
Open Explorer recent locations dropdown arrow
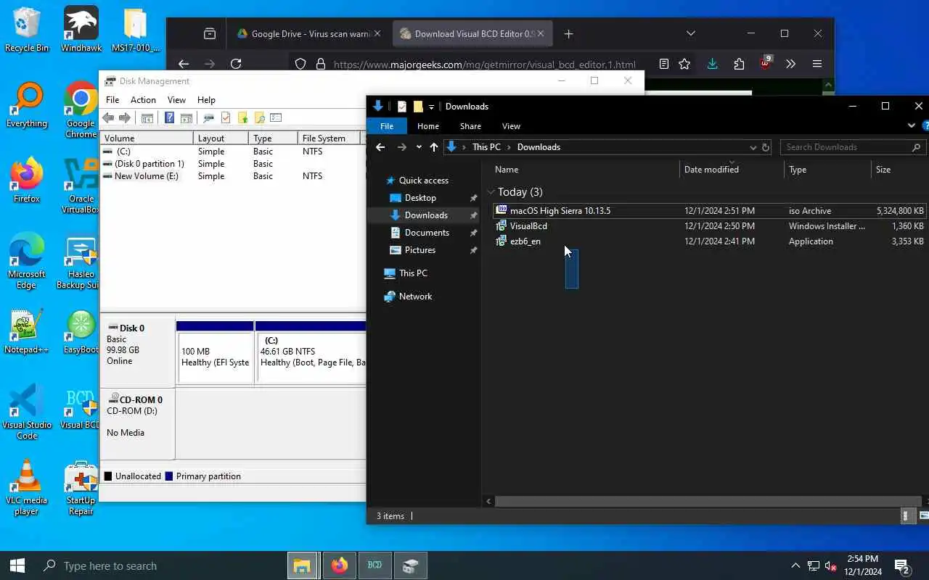(x=419, y=147)
